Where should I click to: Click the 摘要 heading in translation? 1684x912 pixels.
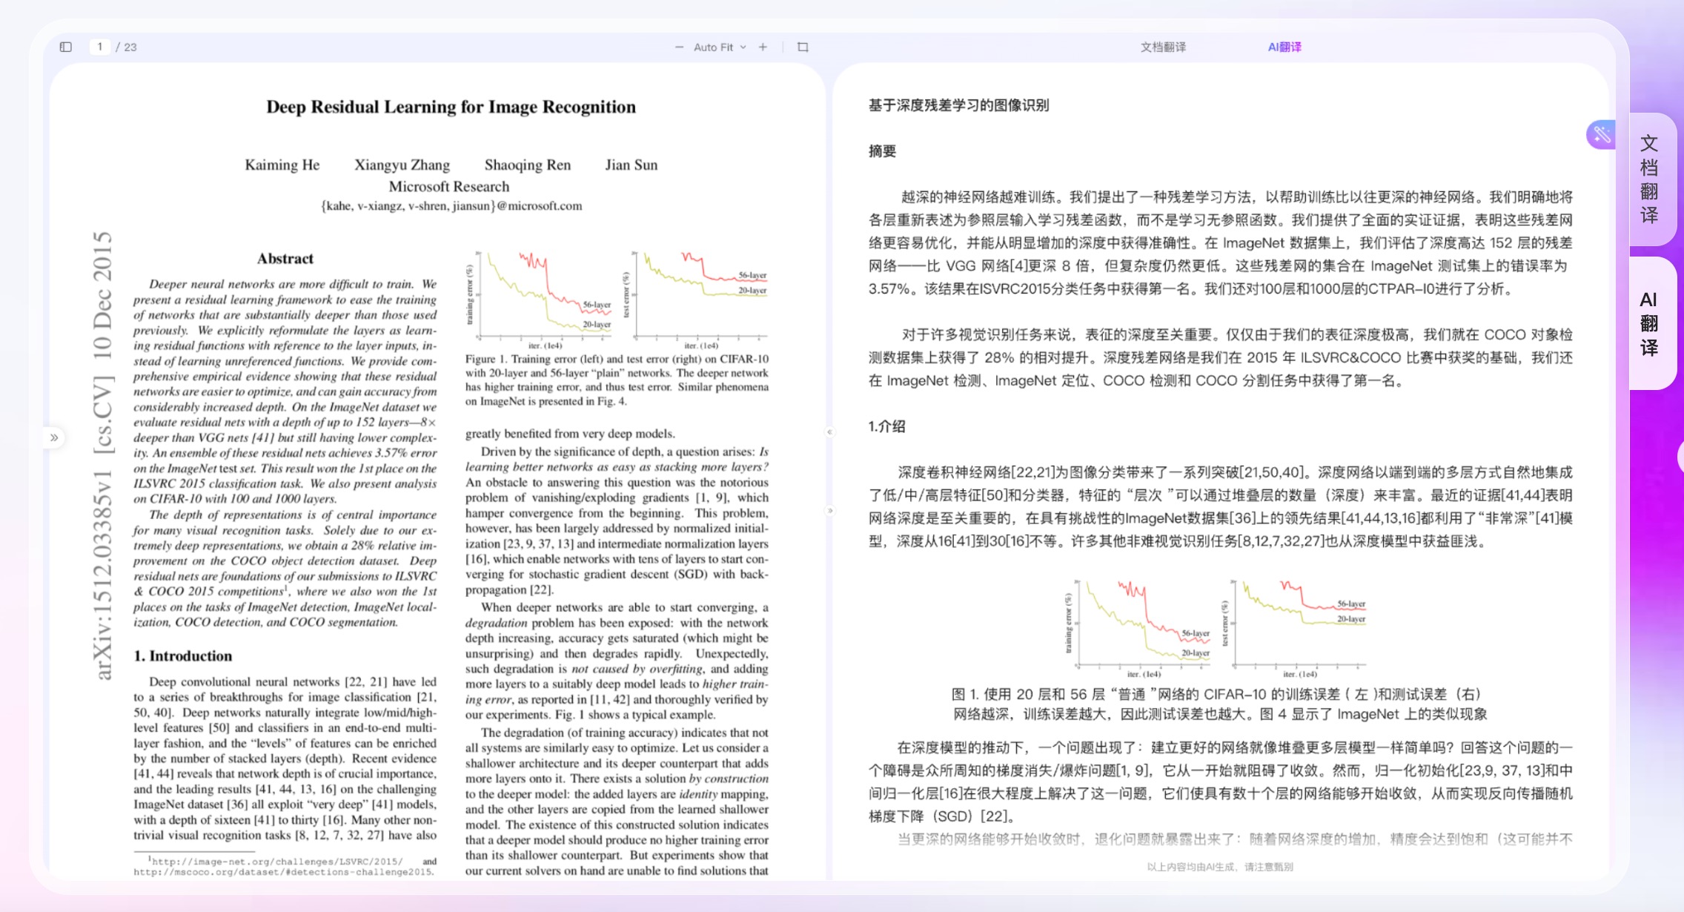[x=882, y=151]
